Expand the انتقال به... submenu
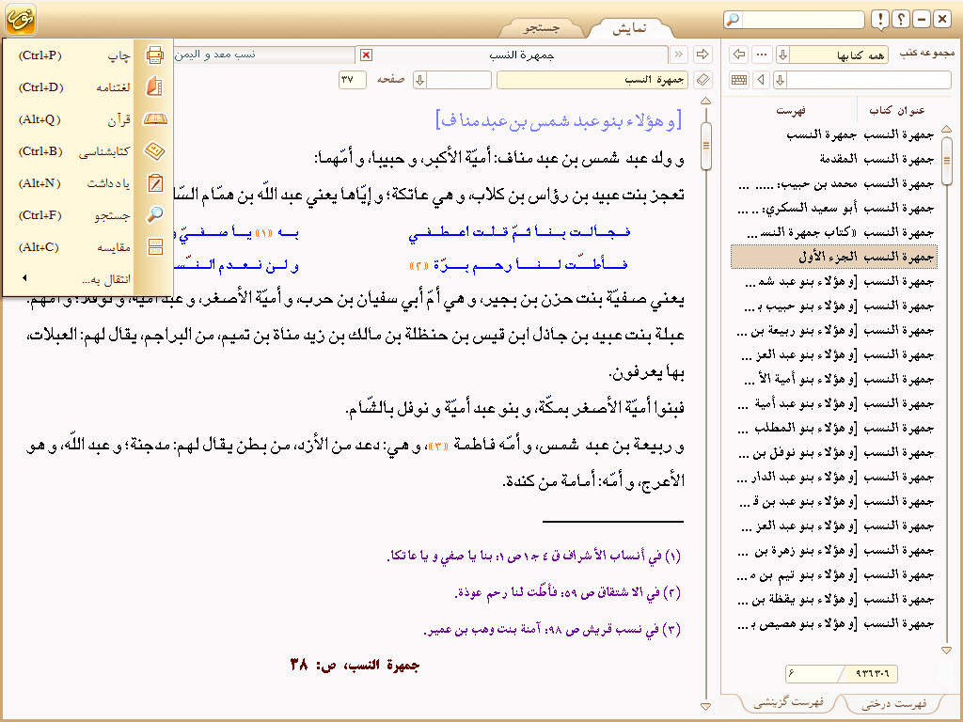Image resolution: width=963 pixels, height=722 pixels. tap(87, 278)
